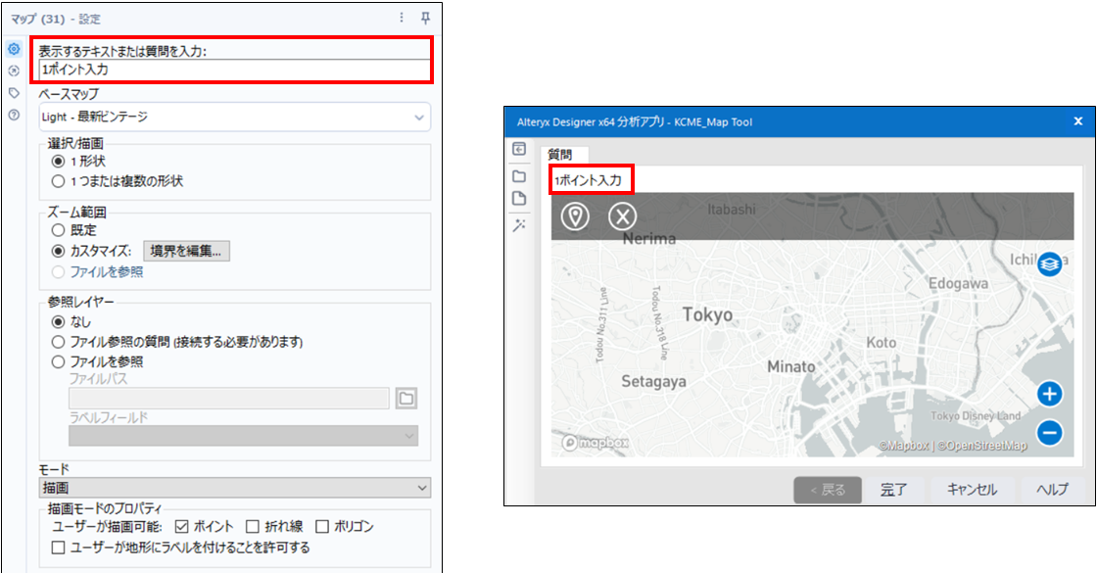This screenshot has width=1097, height=573.
Task: Select the point marker drawing tool on the map
Action: (x=574, y=216)
